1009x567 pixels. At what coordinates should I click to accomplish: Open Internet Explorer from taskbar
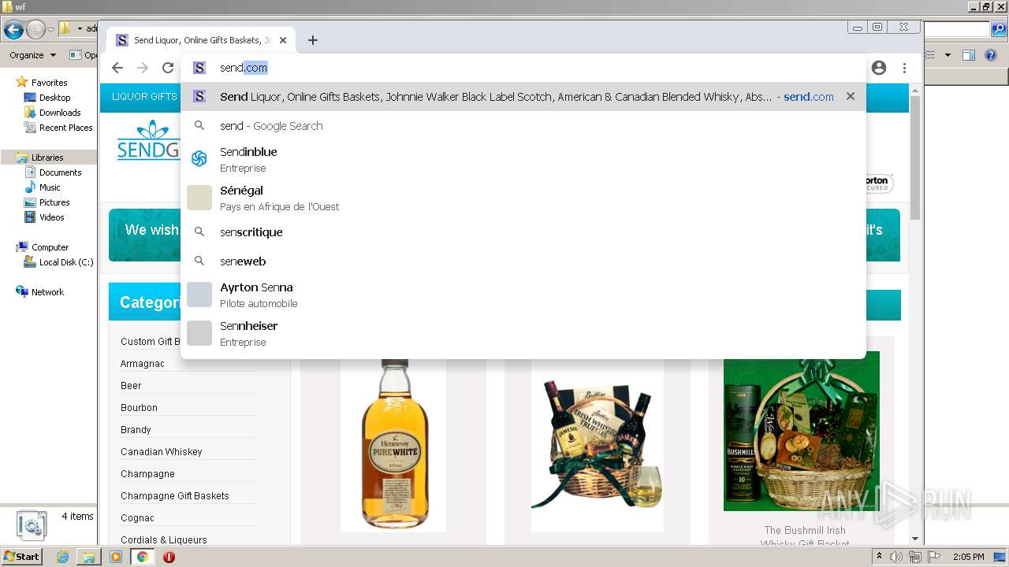[62, 557]
